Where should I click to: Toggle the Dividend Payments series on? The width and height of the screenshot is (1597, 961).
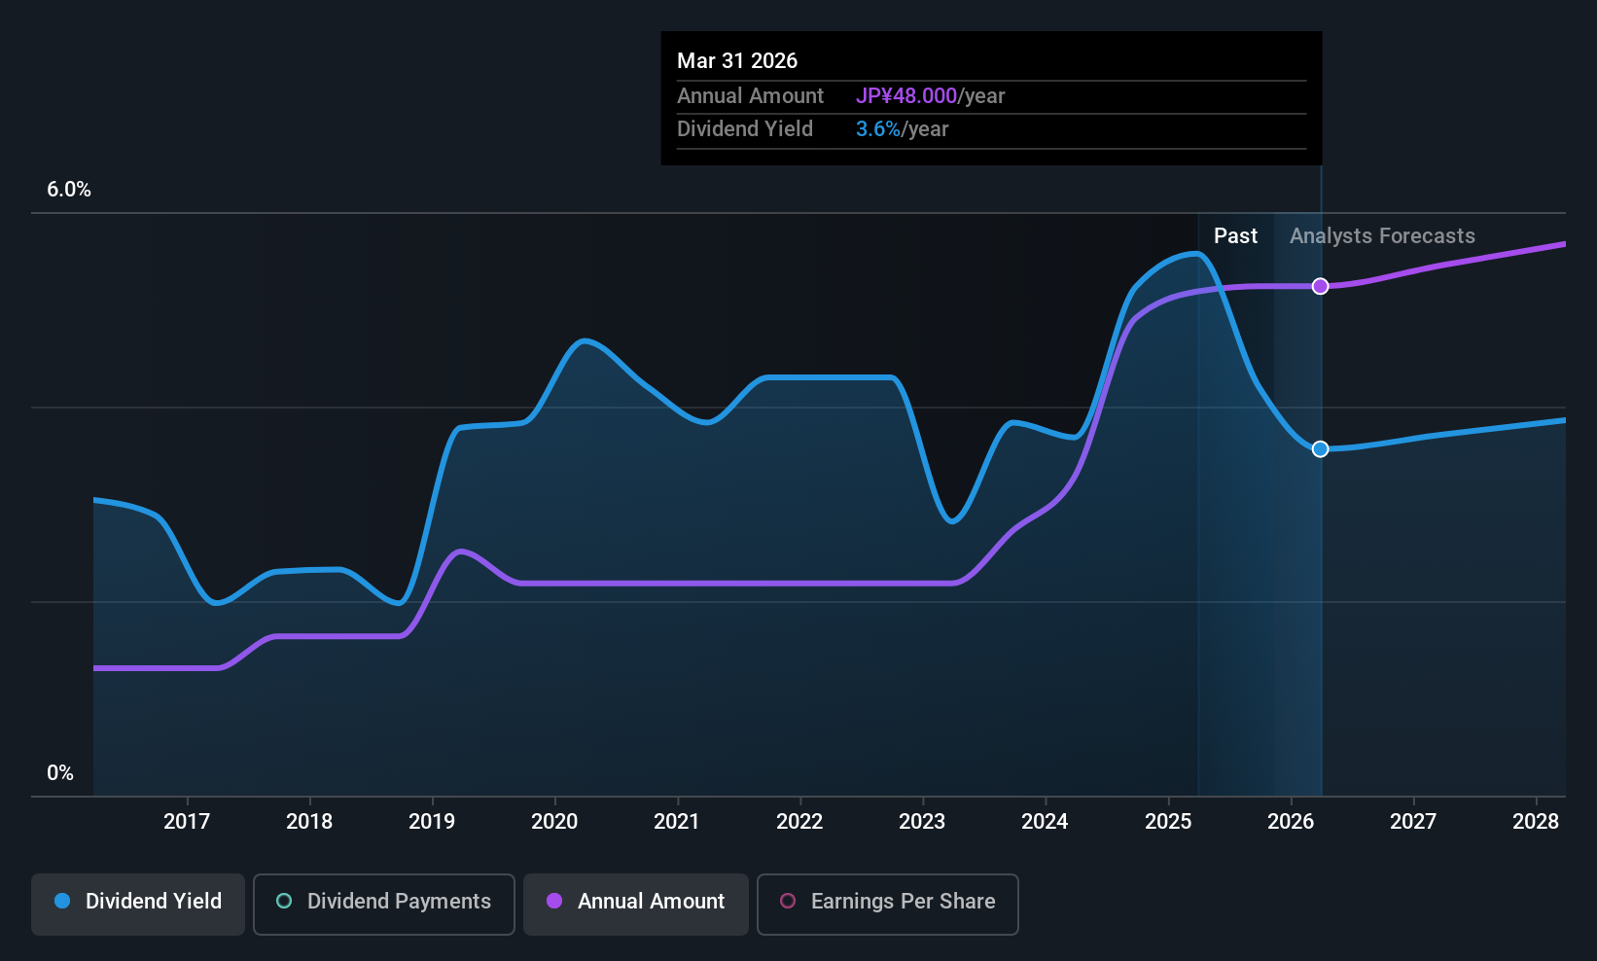[x=383, y=905]
